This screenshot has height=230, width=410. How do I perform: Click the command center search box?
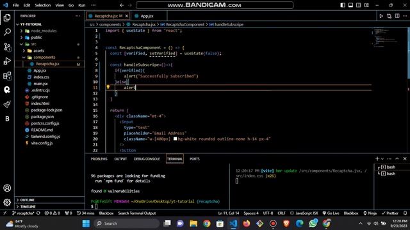tap(215, 5)
